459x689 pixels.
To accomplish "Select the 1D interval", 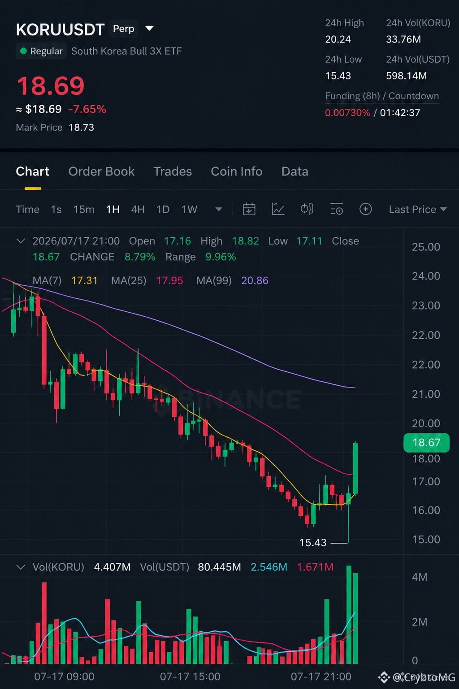I will tap(163, 209).
